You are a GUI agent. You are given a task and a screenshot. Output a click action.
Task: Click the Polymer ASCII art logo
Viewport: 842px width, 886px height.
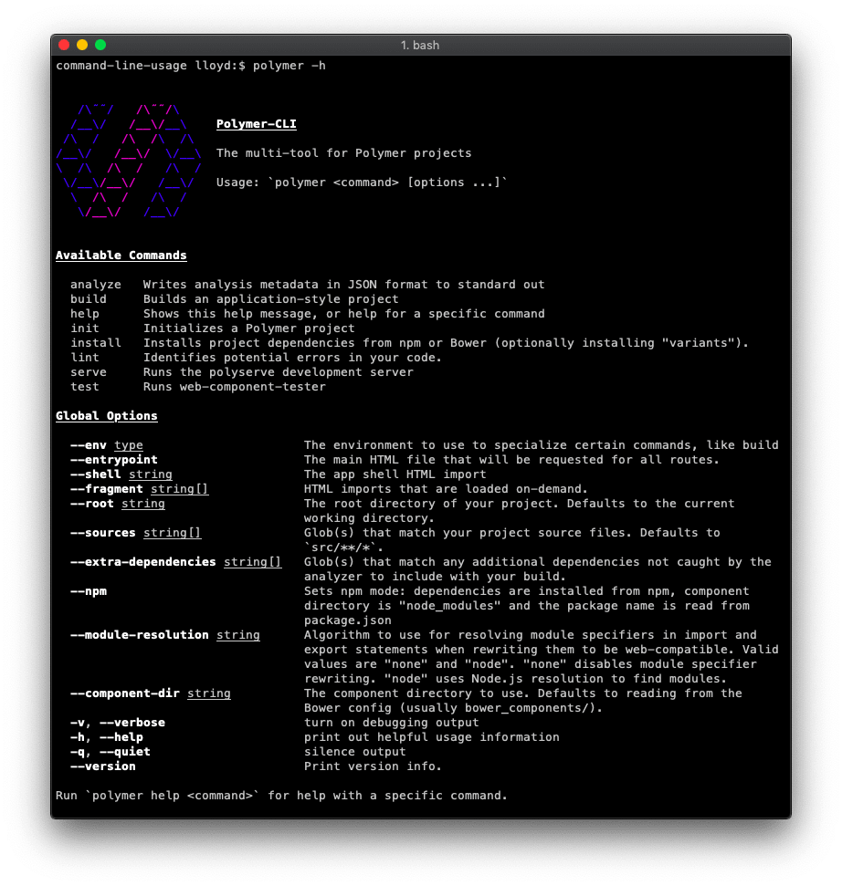coord(129,161)
